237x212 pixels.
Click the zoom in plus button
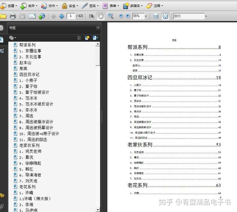coord(128,16)
